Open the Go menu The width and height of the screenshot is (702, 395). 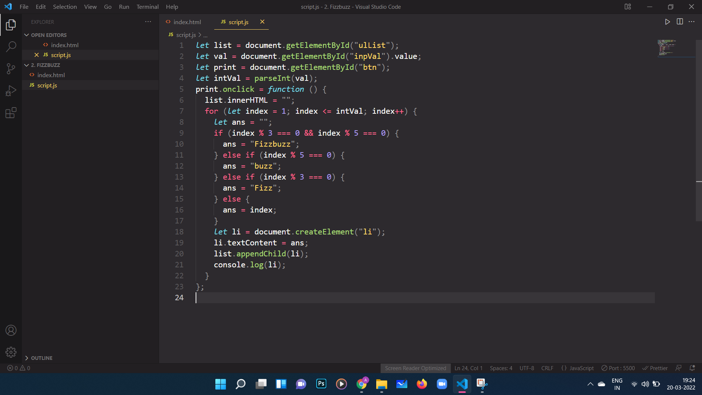[107, 7]
